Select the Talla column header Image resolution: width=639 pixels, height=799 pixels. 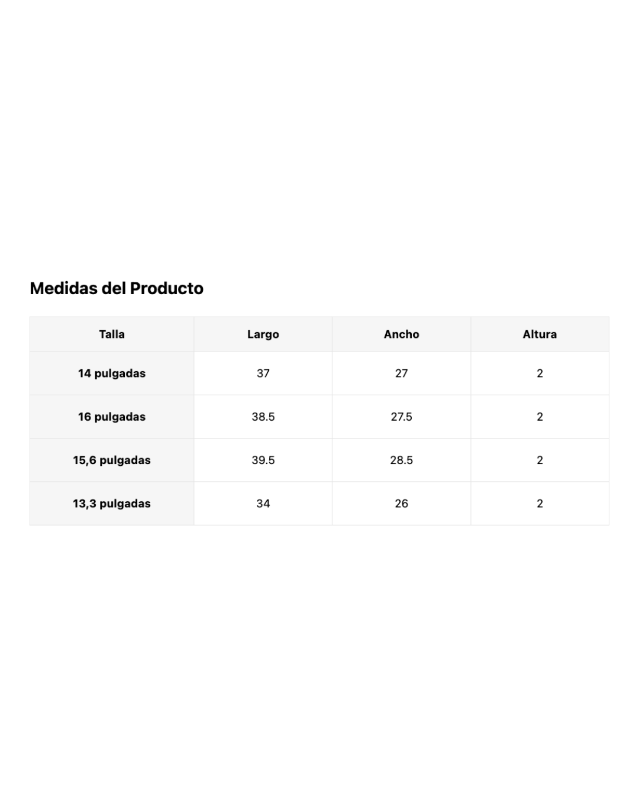pyautogui.click(x=112, y=334)
